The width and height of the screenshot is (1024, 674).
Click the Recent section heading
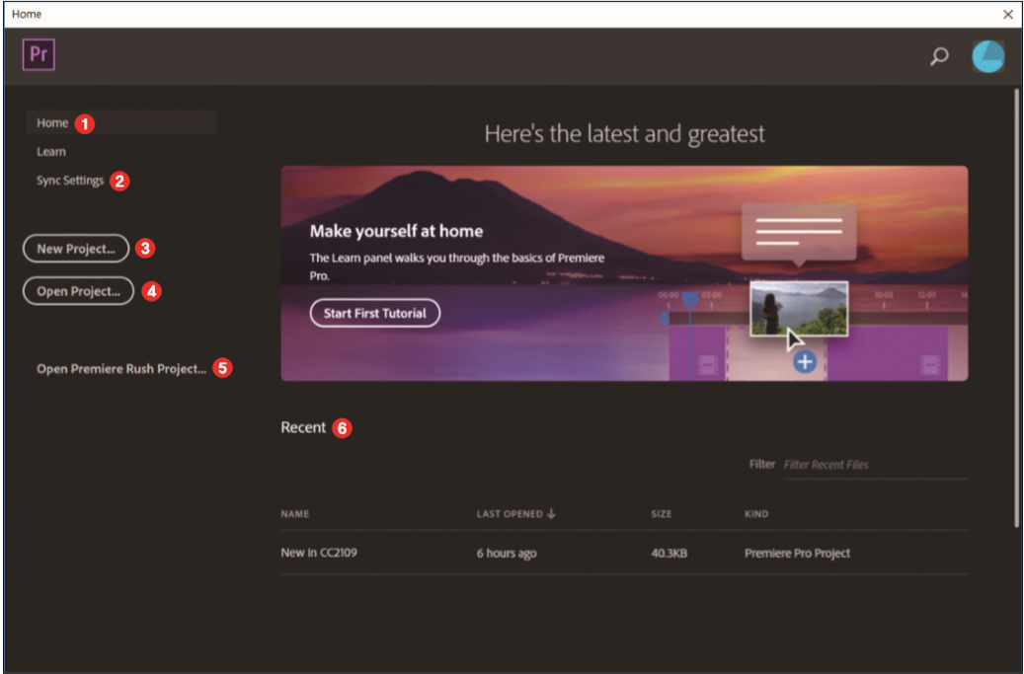(x=303, y=427)
